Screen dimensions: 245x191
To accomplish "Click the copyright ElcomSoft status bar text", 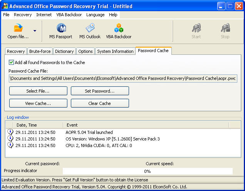I will pyautogui.click(x=94, y=187).
